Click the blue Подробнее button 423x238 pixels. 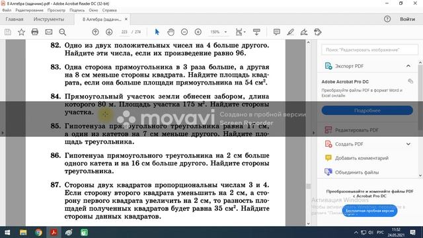click(x=367, y=110)
